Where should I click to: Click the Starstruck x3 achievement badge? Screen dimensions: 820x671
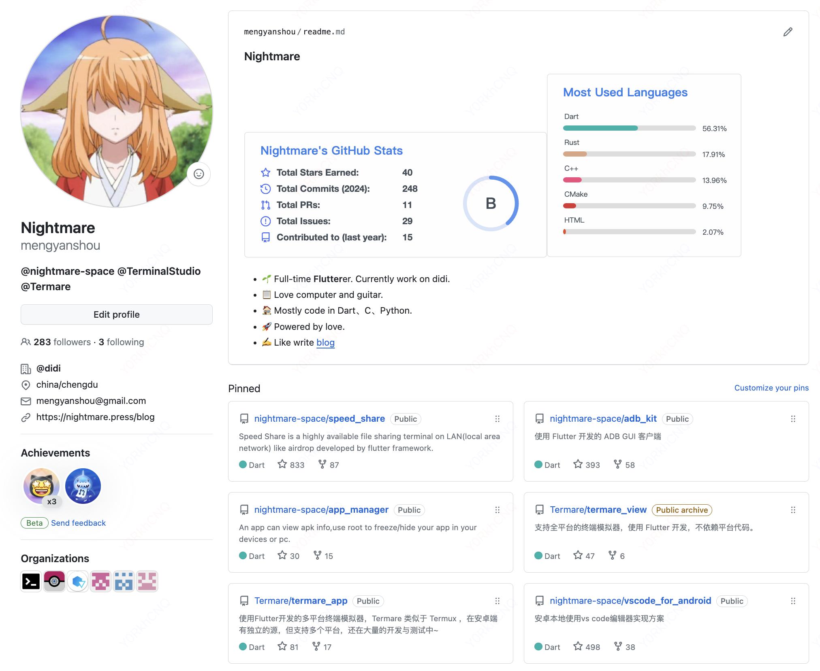point(42,486)
